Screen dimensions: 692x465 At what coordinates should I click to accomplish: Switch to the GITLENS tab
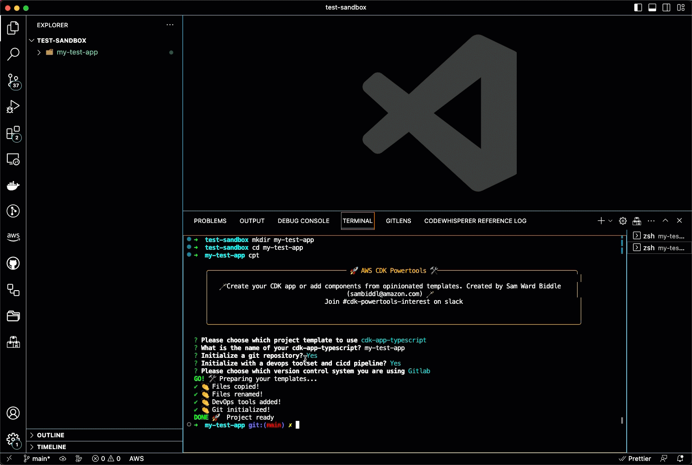coord(398,221)
